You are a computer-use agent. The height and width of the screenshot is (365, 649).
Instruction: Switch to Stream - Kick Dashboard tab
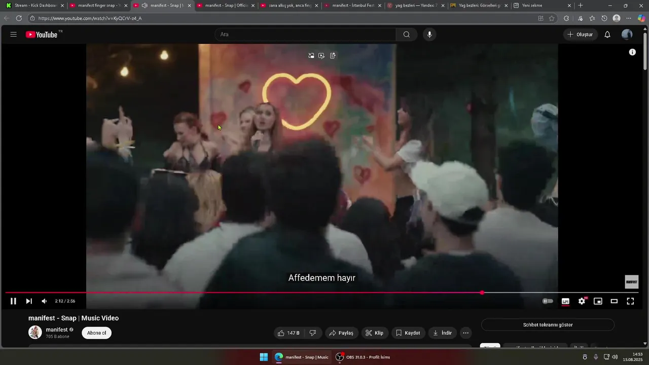pyautogui.click(x=34, y=6)
